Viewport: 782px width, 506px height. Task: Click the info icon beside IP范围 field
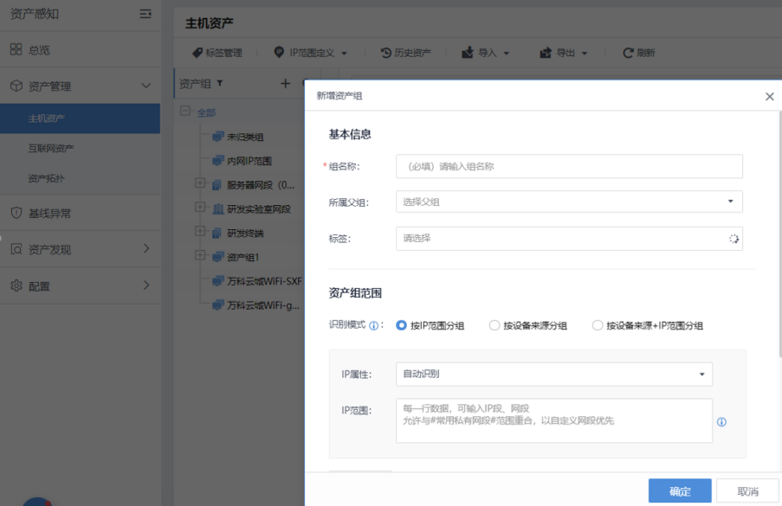pos(721,422)
